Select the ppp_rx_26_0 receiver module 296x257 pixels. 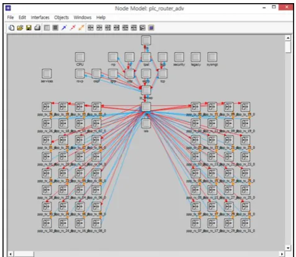click(x=47, y=124)
